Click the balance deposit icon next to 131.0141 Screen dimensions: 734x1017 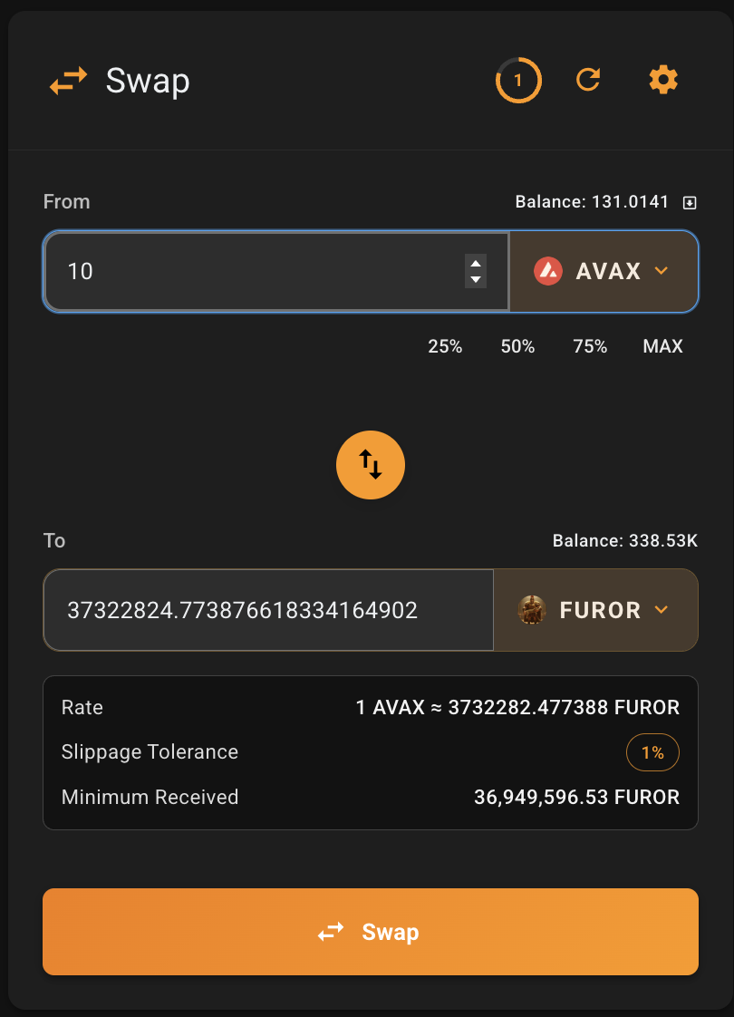coord(690,202)
